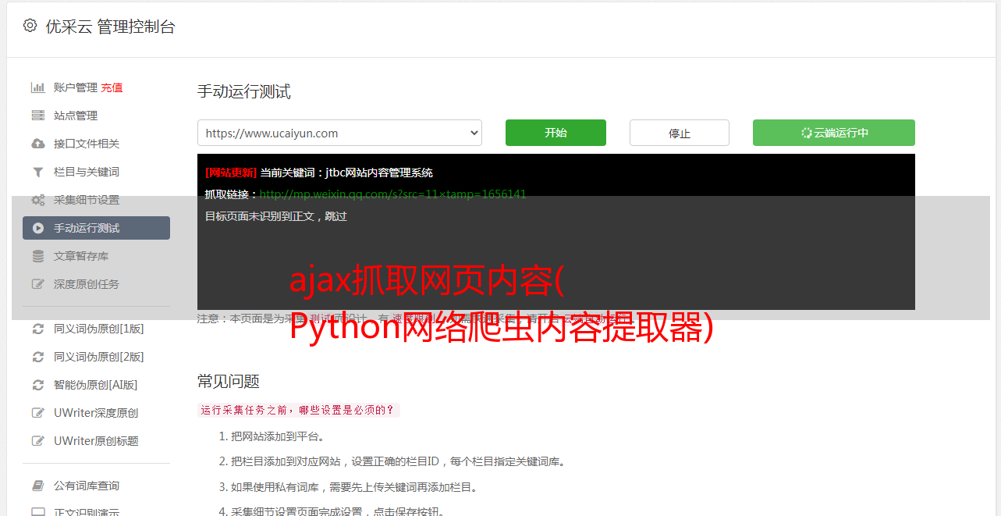Open the site URL dropdown https://www.ucaiyun.com
Image resolution: width=1001 pixels, height=516 pixels.
(x=339, y=133)
